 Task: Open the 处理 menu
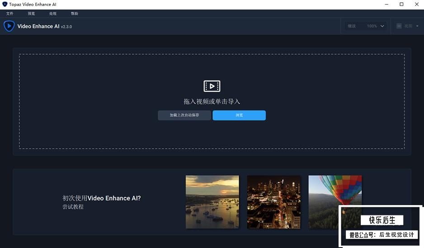tap(53, 14)
